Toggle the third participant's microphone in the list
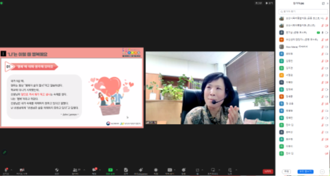 point(321,32)
